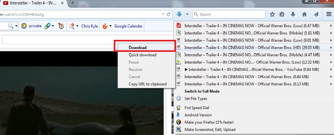334x135 pixels.
Task: Select the Low 9.01 MB video entry
Action: (x=254, y=40)
